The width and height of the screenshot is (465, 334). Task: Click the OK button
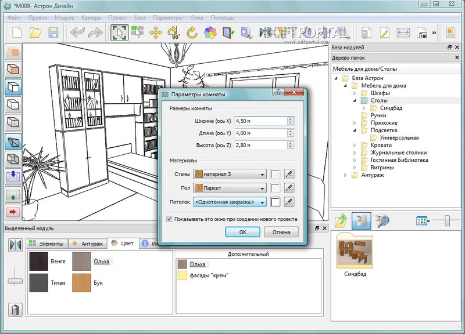pyautogui.click(x=242, y=232)
